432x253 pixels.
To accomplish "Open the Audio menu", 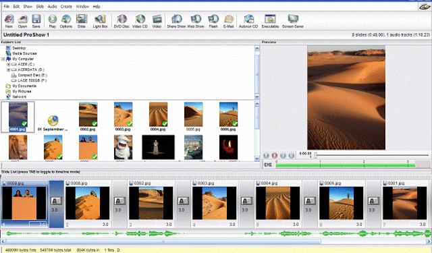I will coord(52,6).
